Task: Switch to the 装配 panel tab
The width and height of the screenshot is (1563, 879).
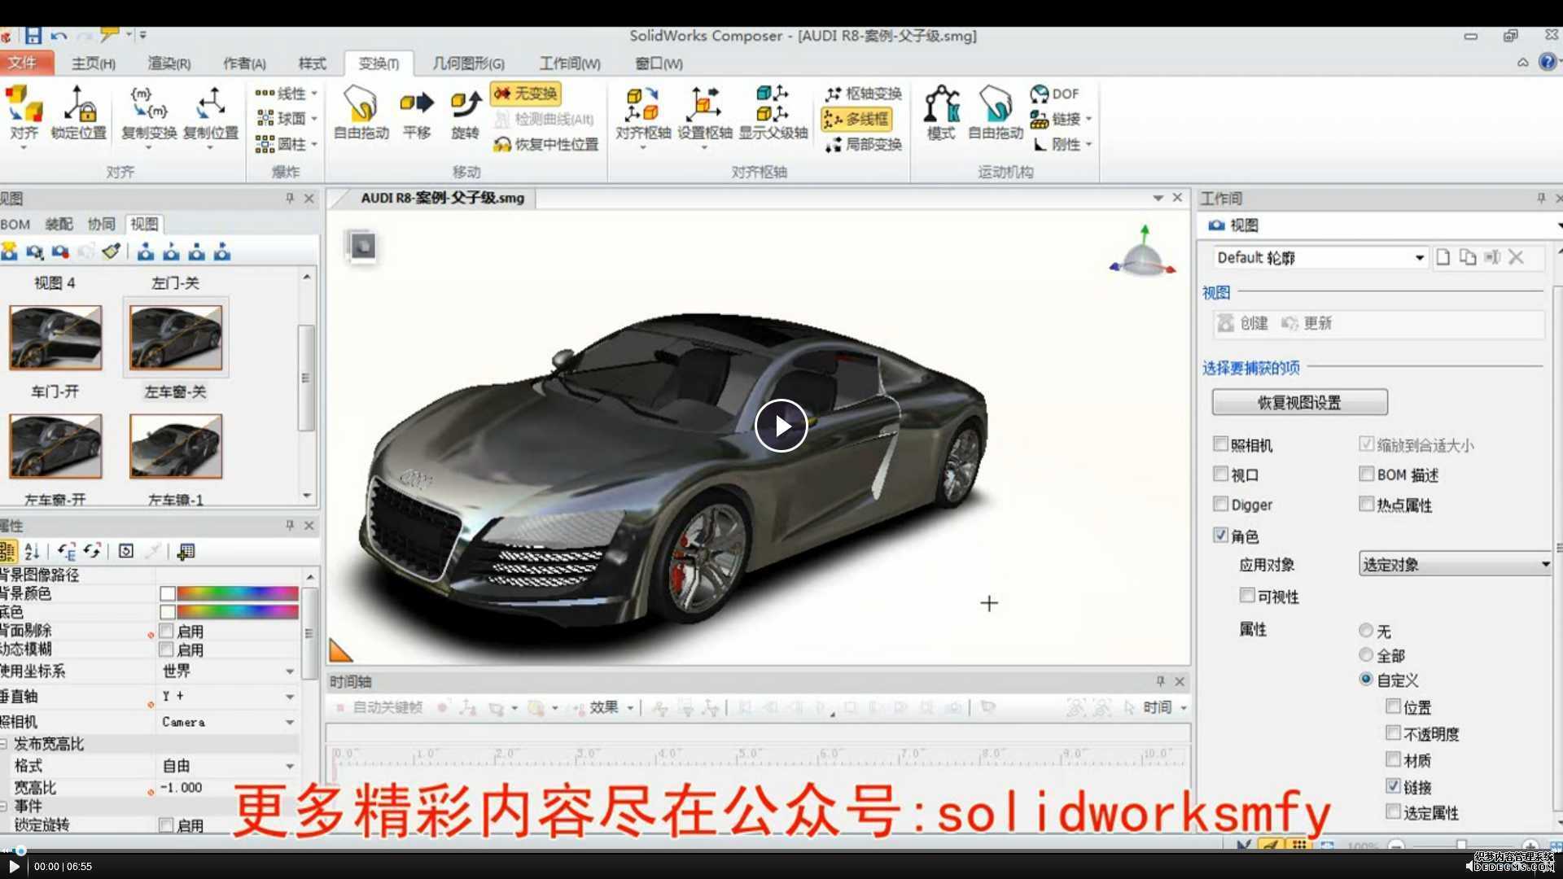Action: 59,224
